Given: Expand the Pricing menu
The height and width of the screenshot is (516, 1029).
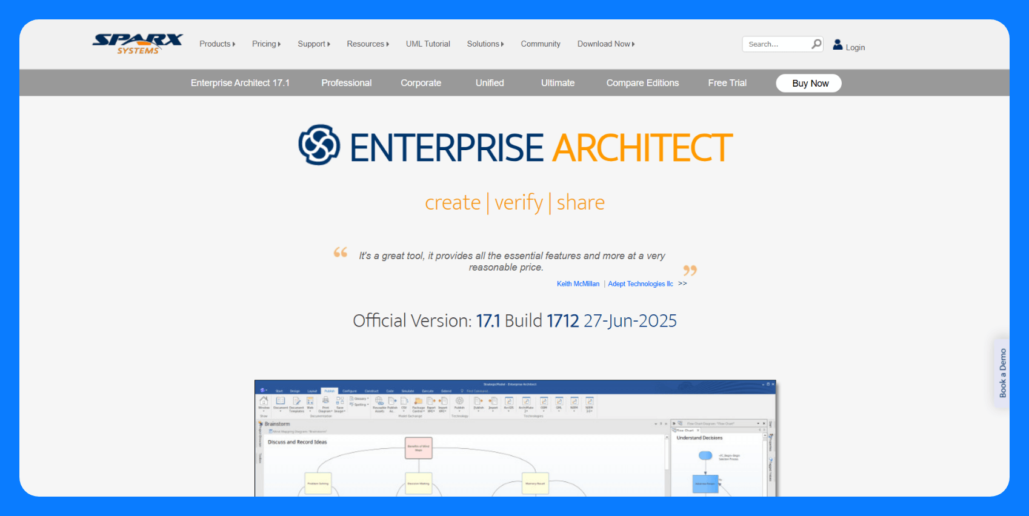Looking at the screenshot, I should [266, 44].
